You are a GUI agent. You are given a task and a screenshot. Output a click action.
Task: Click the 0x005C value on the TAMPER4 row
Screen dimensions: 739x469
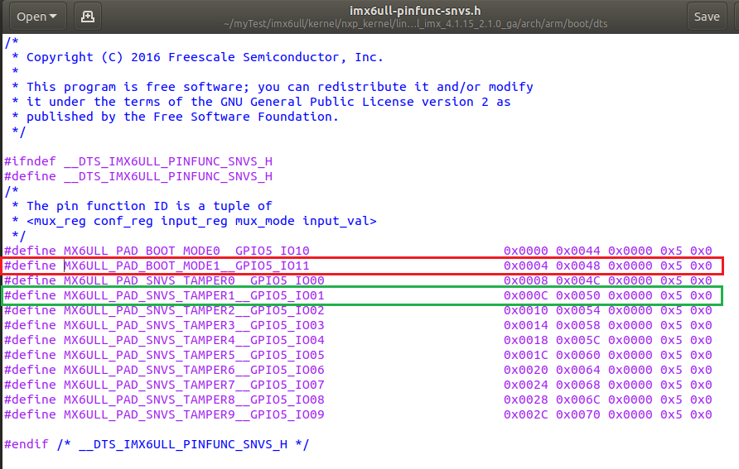tap(577, 340)
